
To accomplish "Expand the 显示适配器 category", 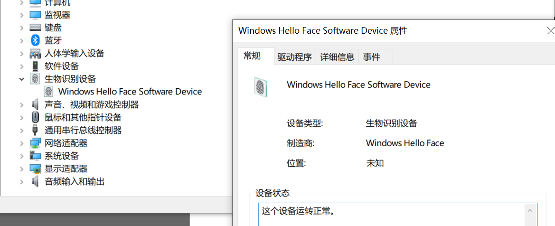I will click(x=22, y=169).
